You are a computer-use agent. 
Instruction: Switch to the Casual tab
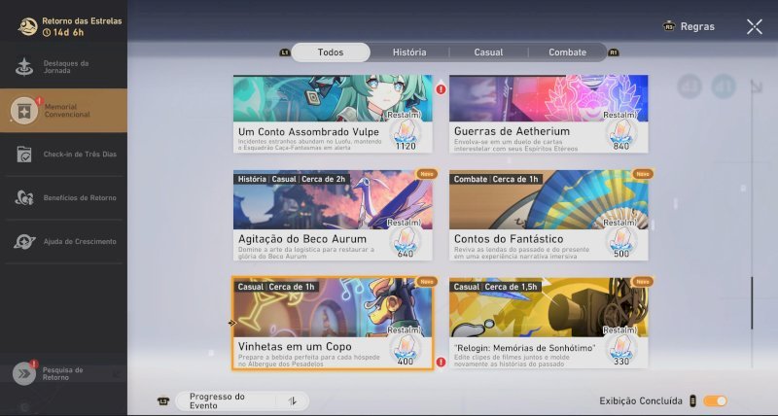point(488,52)
